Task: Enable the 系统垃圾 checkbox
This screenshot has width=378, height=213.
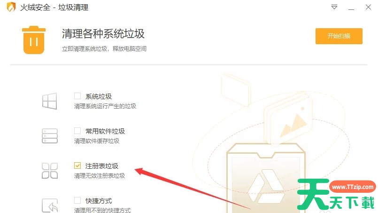Action: 77,96
